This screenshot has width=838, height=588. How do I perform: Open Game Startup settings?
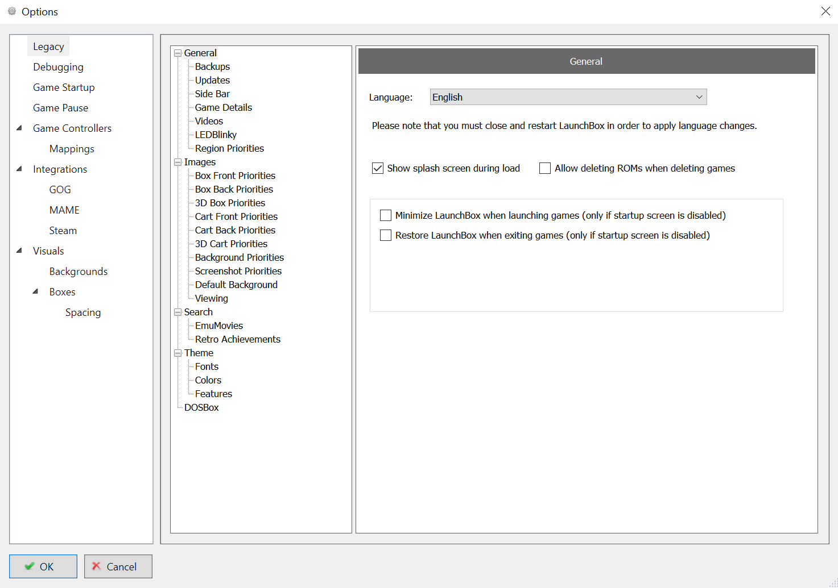[x=64, y=87]
